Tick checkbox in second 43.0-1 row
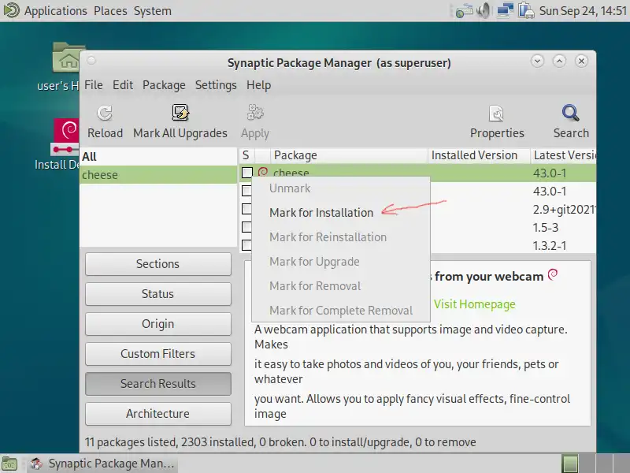The height and width of the screenshot is (473, 630). click(247, 191)
